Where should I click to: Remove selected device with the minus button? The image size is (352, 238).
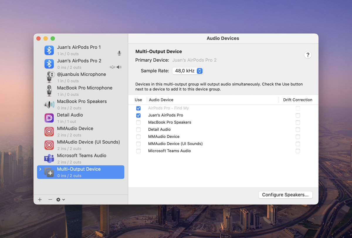tap(50, 200)
